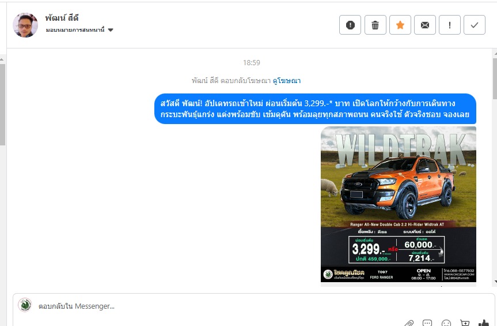The image size is (497, 326).
Task: Click chat scrollbar down arrow on the right
Action: click(x=495, y=282)
